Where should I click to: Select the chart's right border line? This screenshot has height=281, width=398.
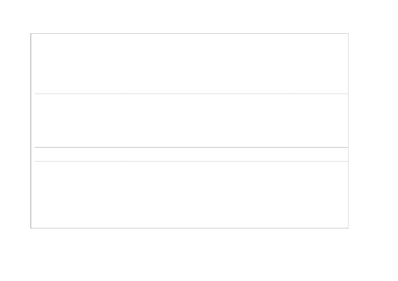[348, 131]
